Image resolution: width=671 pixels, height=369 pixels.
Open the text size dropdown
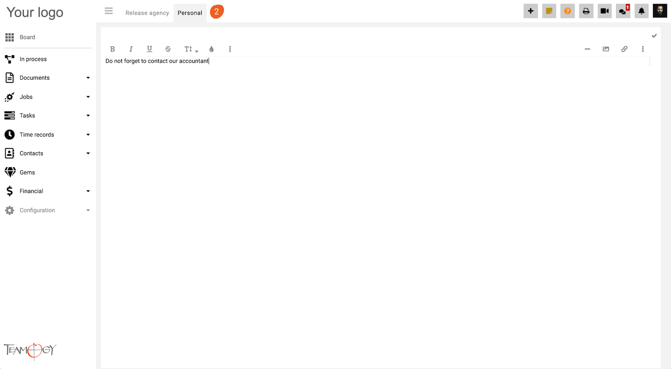coord(190,49)
